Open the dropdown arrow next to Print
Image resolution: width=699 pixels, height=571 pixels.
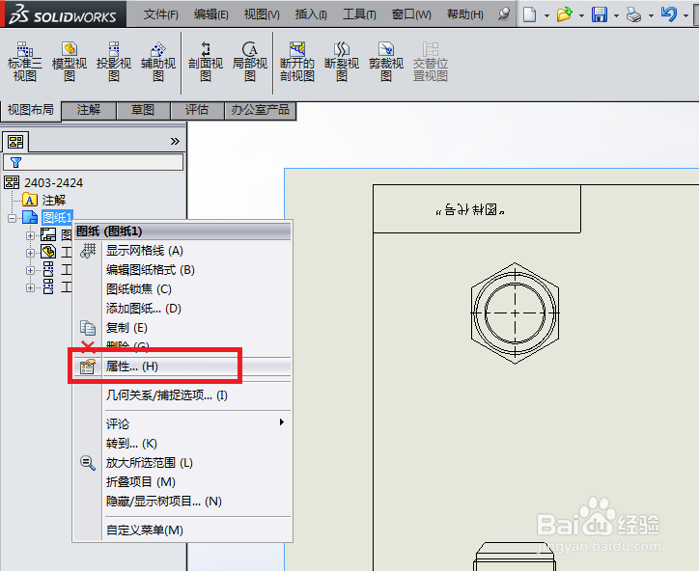(x=651, y=15)
